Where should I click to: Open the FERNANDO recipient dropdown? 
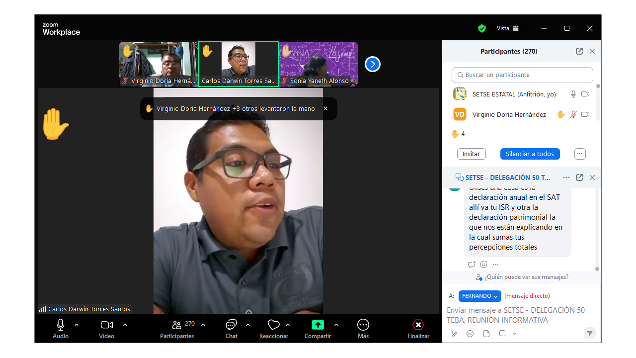[x=479, y=296]
